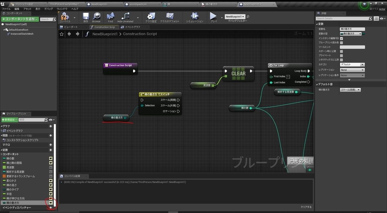Click the Construction Script node header

pyautogui.click(x=120, y=65)
